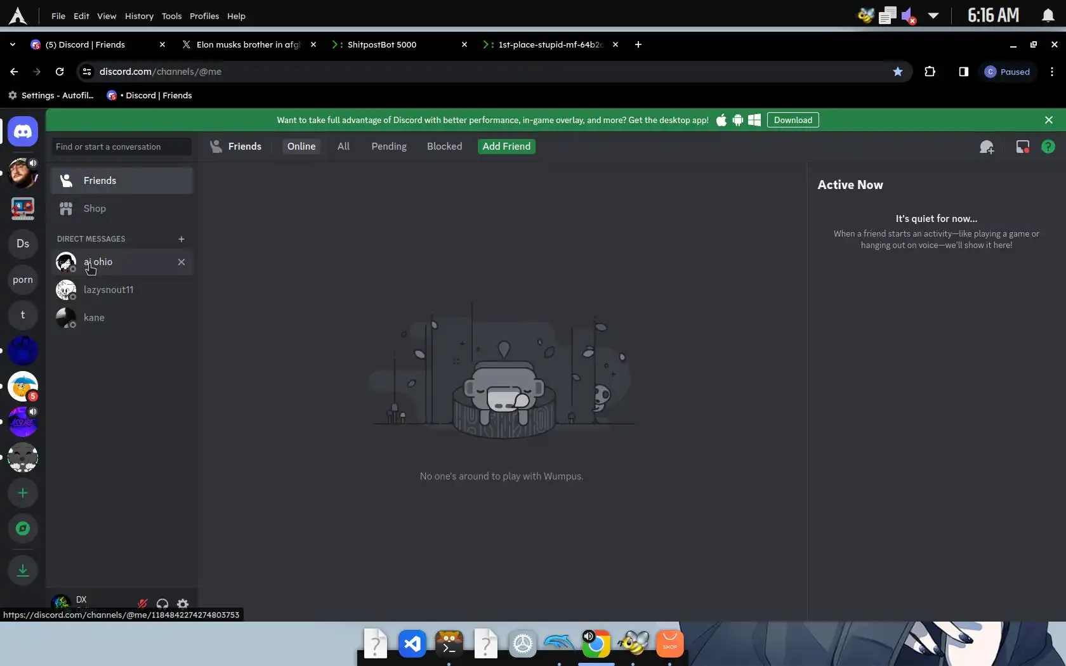Open the DX user profile panel
The width and height of the screenshot is (1066, 666).
[90, 604]
